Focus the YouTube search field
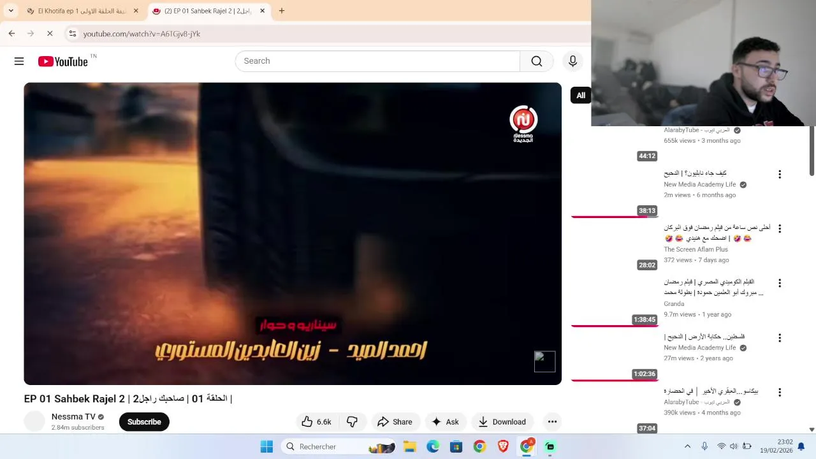The width and height of the screenshot is (816, 459). (377, 61)
